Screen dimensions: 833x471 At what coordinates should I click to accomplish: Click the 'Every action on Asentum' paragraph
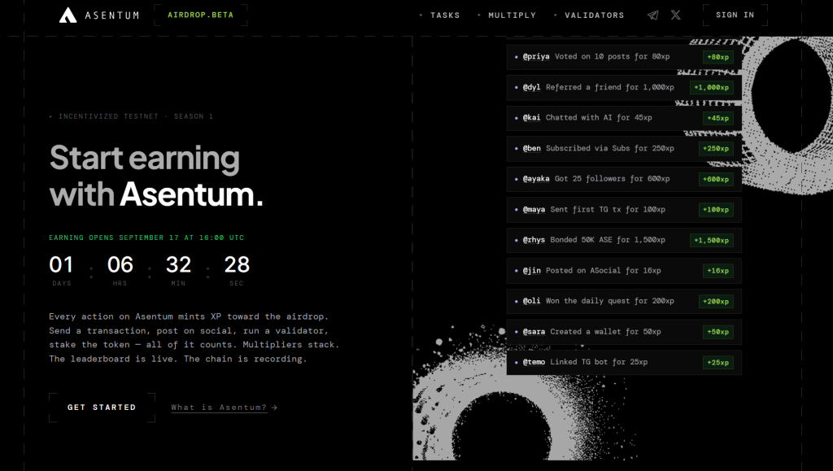tap(194, 338)
